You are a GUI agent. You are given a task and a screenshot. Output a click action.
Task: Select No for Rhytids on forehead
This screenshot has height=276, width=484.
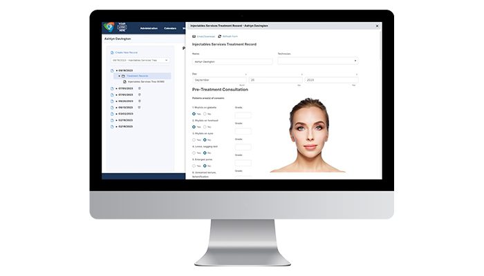pos(205,127)
